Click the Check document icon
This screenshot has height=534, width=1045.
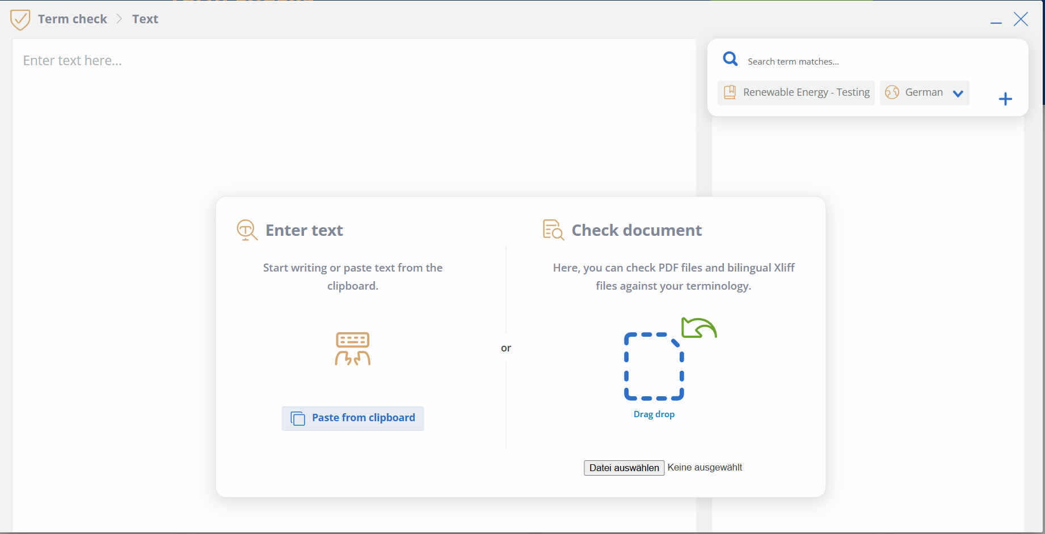(553, 230)
